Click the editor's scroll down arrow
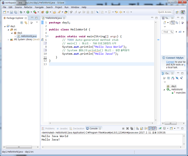The width and height of the screenshot is (188, 156). pyautogui.click(x=156, y=120)
